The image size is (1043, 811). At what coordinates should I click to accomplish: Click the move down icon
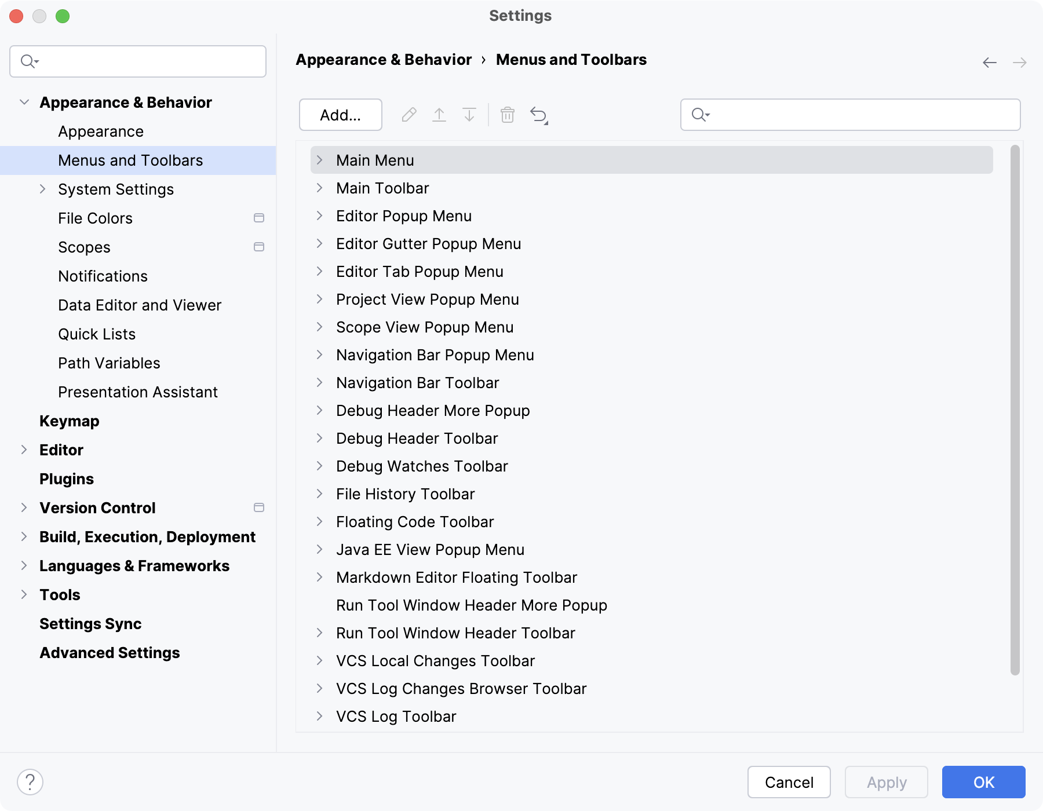(469, 115)
